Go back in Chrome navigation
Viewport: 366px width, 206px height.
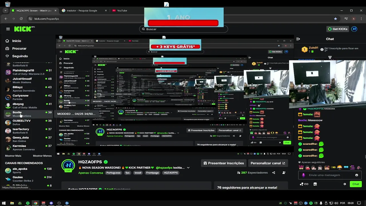point(6,19)
